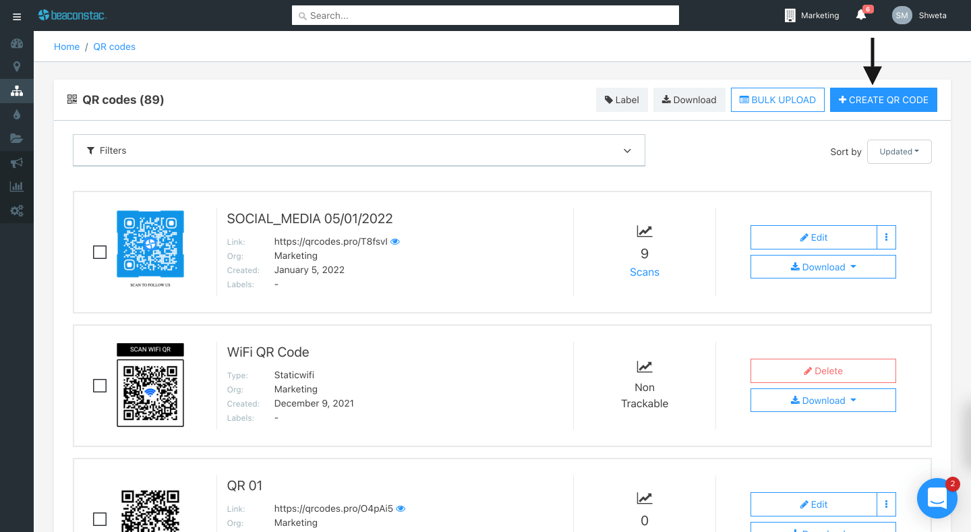Open the folder sidebar icon
This screenshot has width=971, height=532.
click(x=17, y=138)
